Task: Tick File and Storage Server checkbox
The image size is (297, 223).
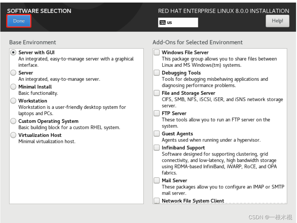Action: [157, 93]
